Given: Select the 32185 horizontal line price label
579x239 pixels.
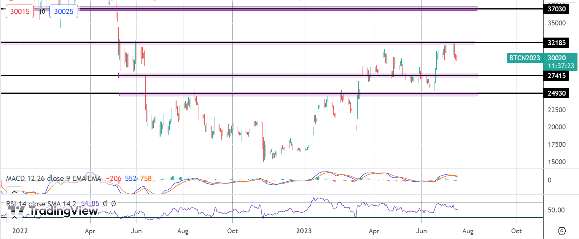Looking at the screenshot, I should [x=557, y=42].
